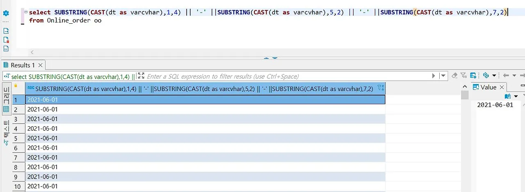The image size is (525, 192).
Task: Open the column header filter and sort icon
Action: click(381, 88)
